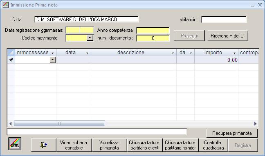Open the descrizione column filter arrow
Image resolution: width=265 pixels, height=156 pixels.
(173, 53)
